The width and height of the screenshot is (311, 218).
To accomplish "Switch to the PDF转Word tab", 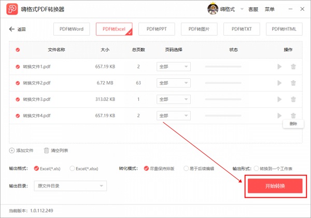I will pos(72,30).
